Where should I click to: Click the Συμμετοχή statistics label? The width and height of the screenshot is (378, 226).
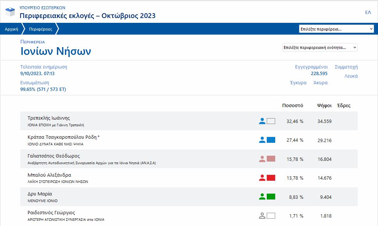(346, 67)
